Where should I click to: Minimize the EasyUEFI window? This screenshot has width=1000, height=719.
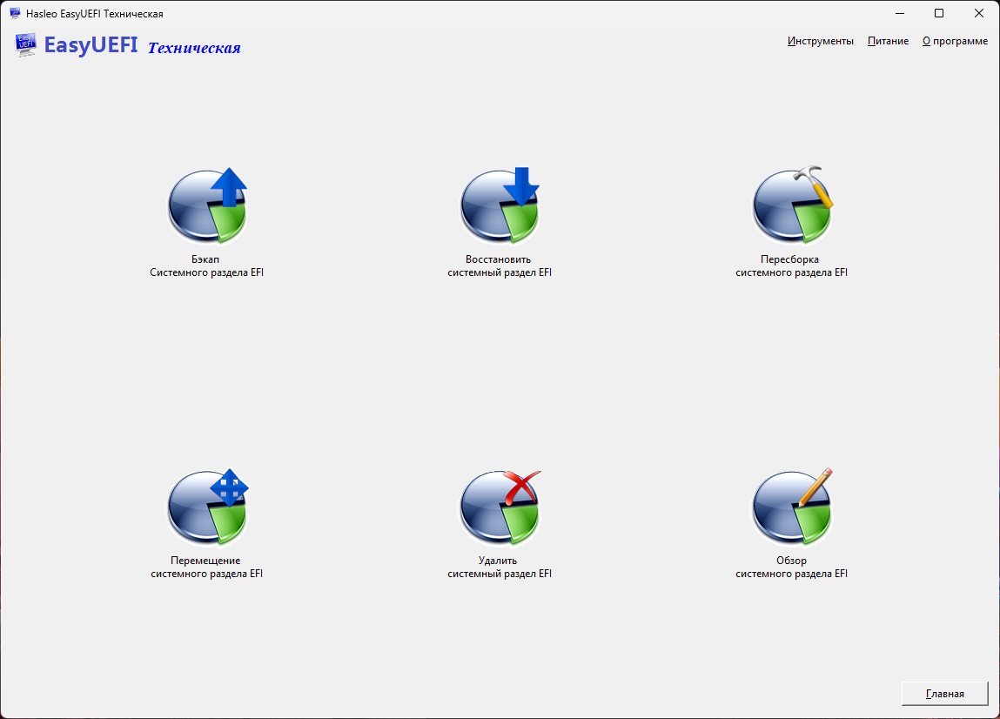pos(900,13)
